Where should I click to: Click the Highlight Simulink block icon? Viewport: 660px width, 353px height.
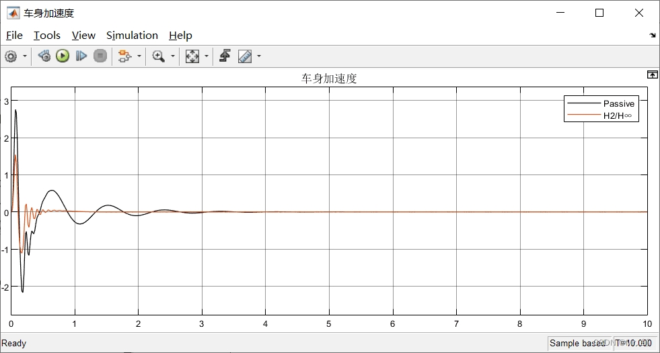click(124, 56)
